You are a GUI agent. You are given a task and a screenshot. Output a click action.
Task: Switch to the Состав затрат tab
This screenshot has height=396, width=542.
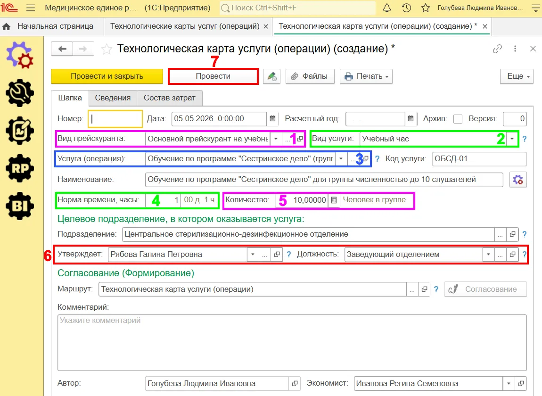(169, 98)
